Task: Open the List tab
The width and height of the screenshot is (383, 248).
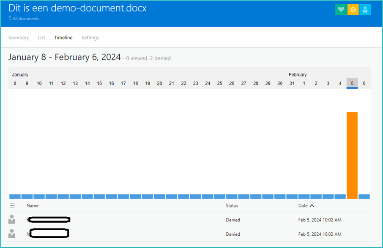Action: coord(41,38)
